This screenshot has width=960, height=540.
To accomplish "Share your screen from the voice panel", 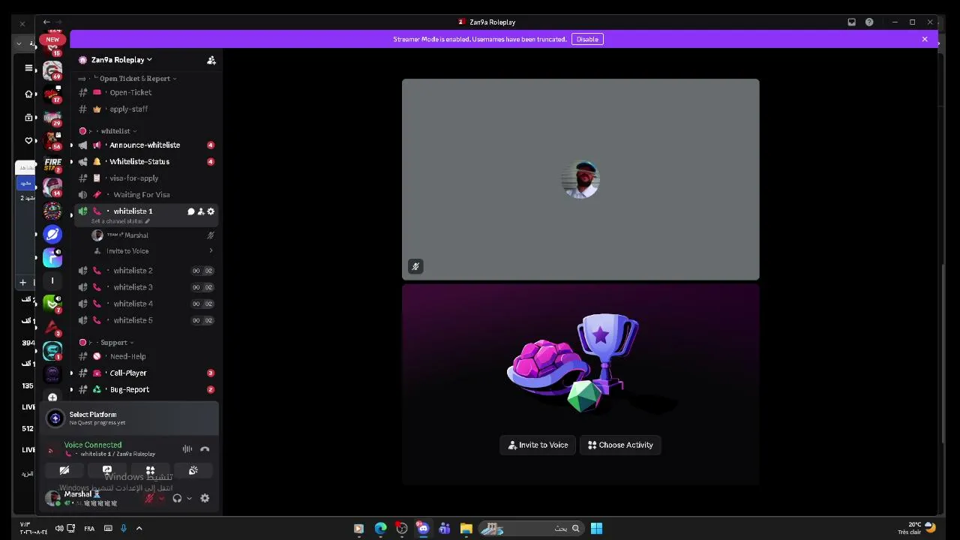I will click(107, 470).
